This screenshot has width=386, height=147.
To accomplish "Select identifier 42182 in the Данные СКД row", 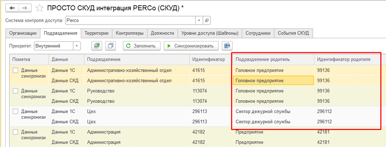I will point(211,142).
